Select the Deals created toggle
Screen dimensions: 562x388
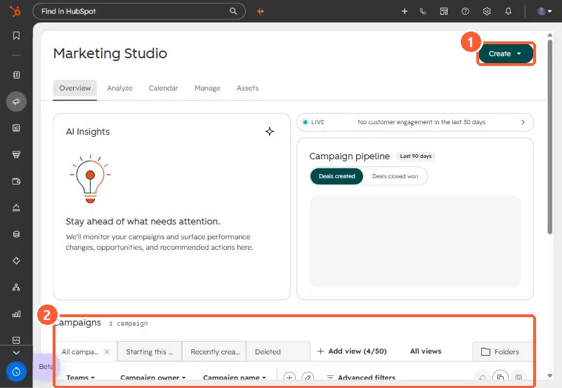tap(336, 176)
